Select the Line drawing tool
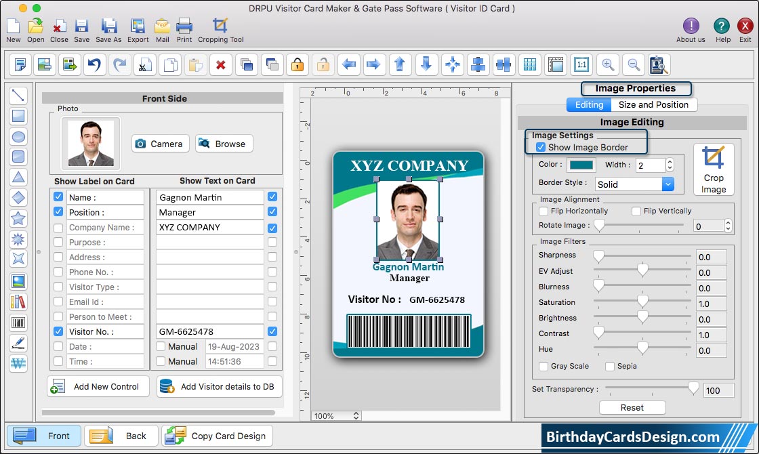 click(x=18, y=95)
